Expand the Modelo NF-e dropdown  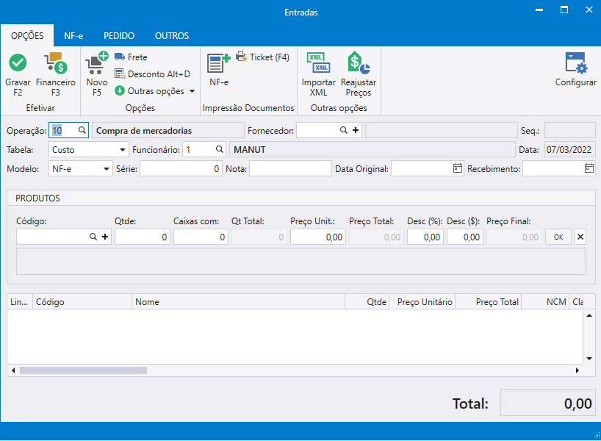click(81, 169)
